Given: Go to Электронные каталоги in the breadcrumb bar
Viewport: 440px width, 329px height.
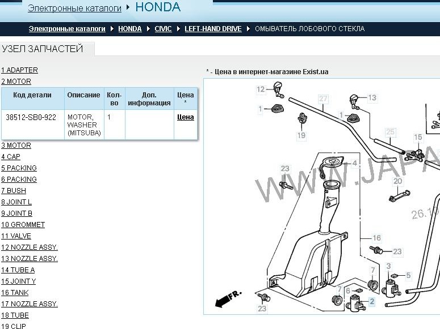Looking at the screenshot, I should (x=67, y=28).
